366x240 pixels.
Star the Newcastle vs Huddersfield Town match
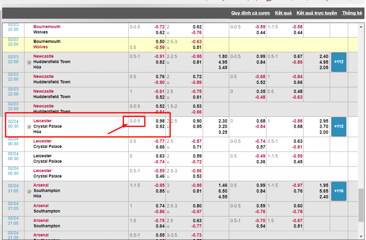29,62
